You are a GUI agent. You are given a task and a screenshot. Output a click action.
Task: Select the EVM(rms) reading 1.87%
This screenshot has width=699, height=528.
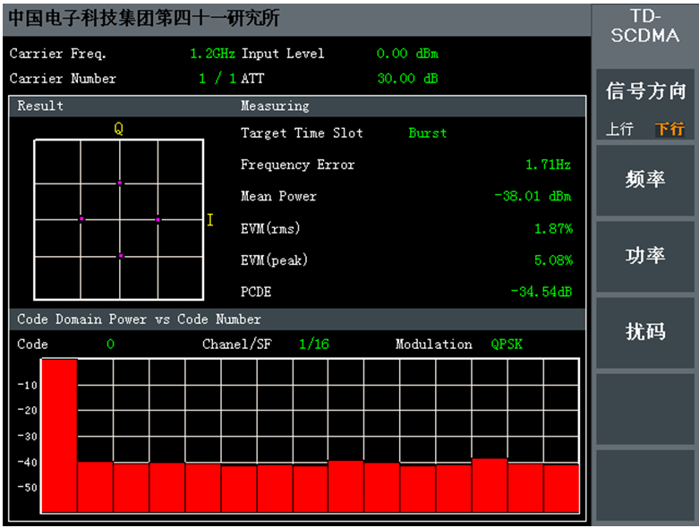click(x=553, y=229)
